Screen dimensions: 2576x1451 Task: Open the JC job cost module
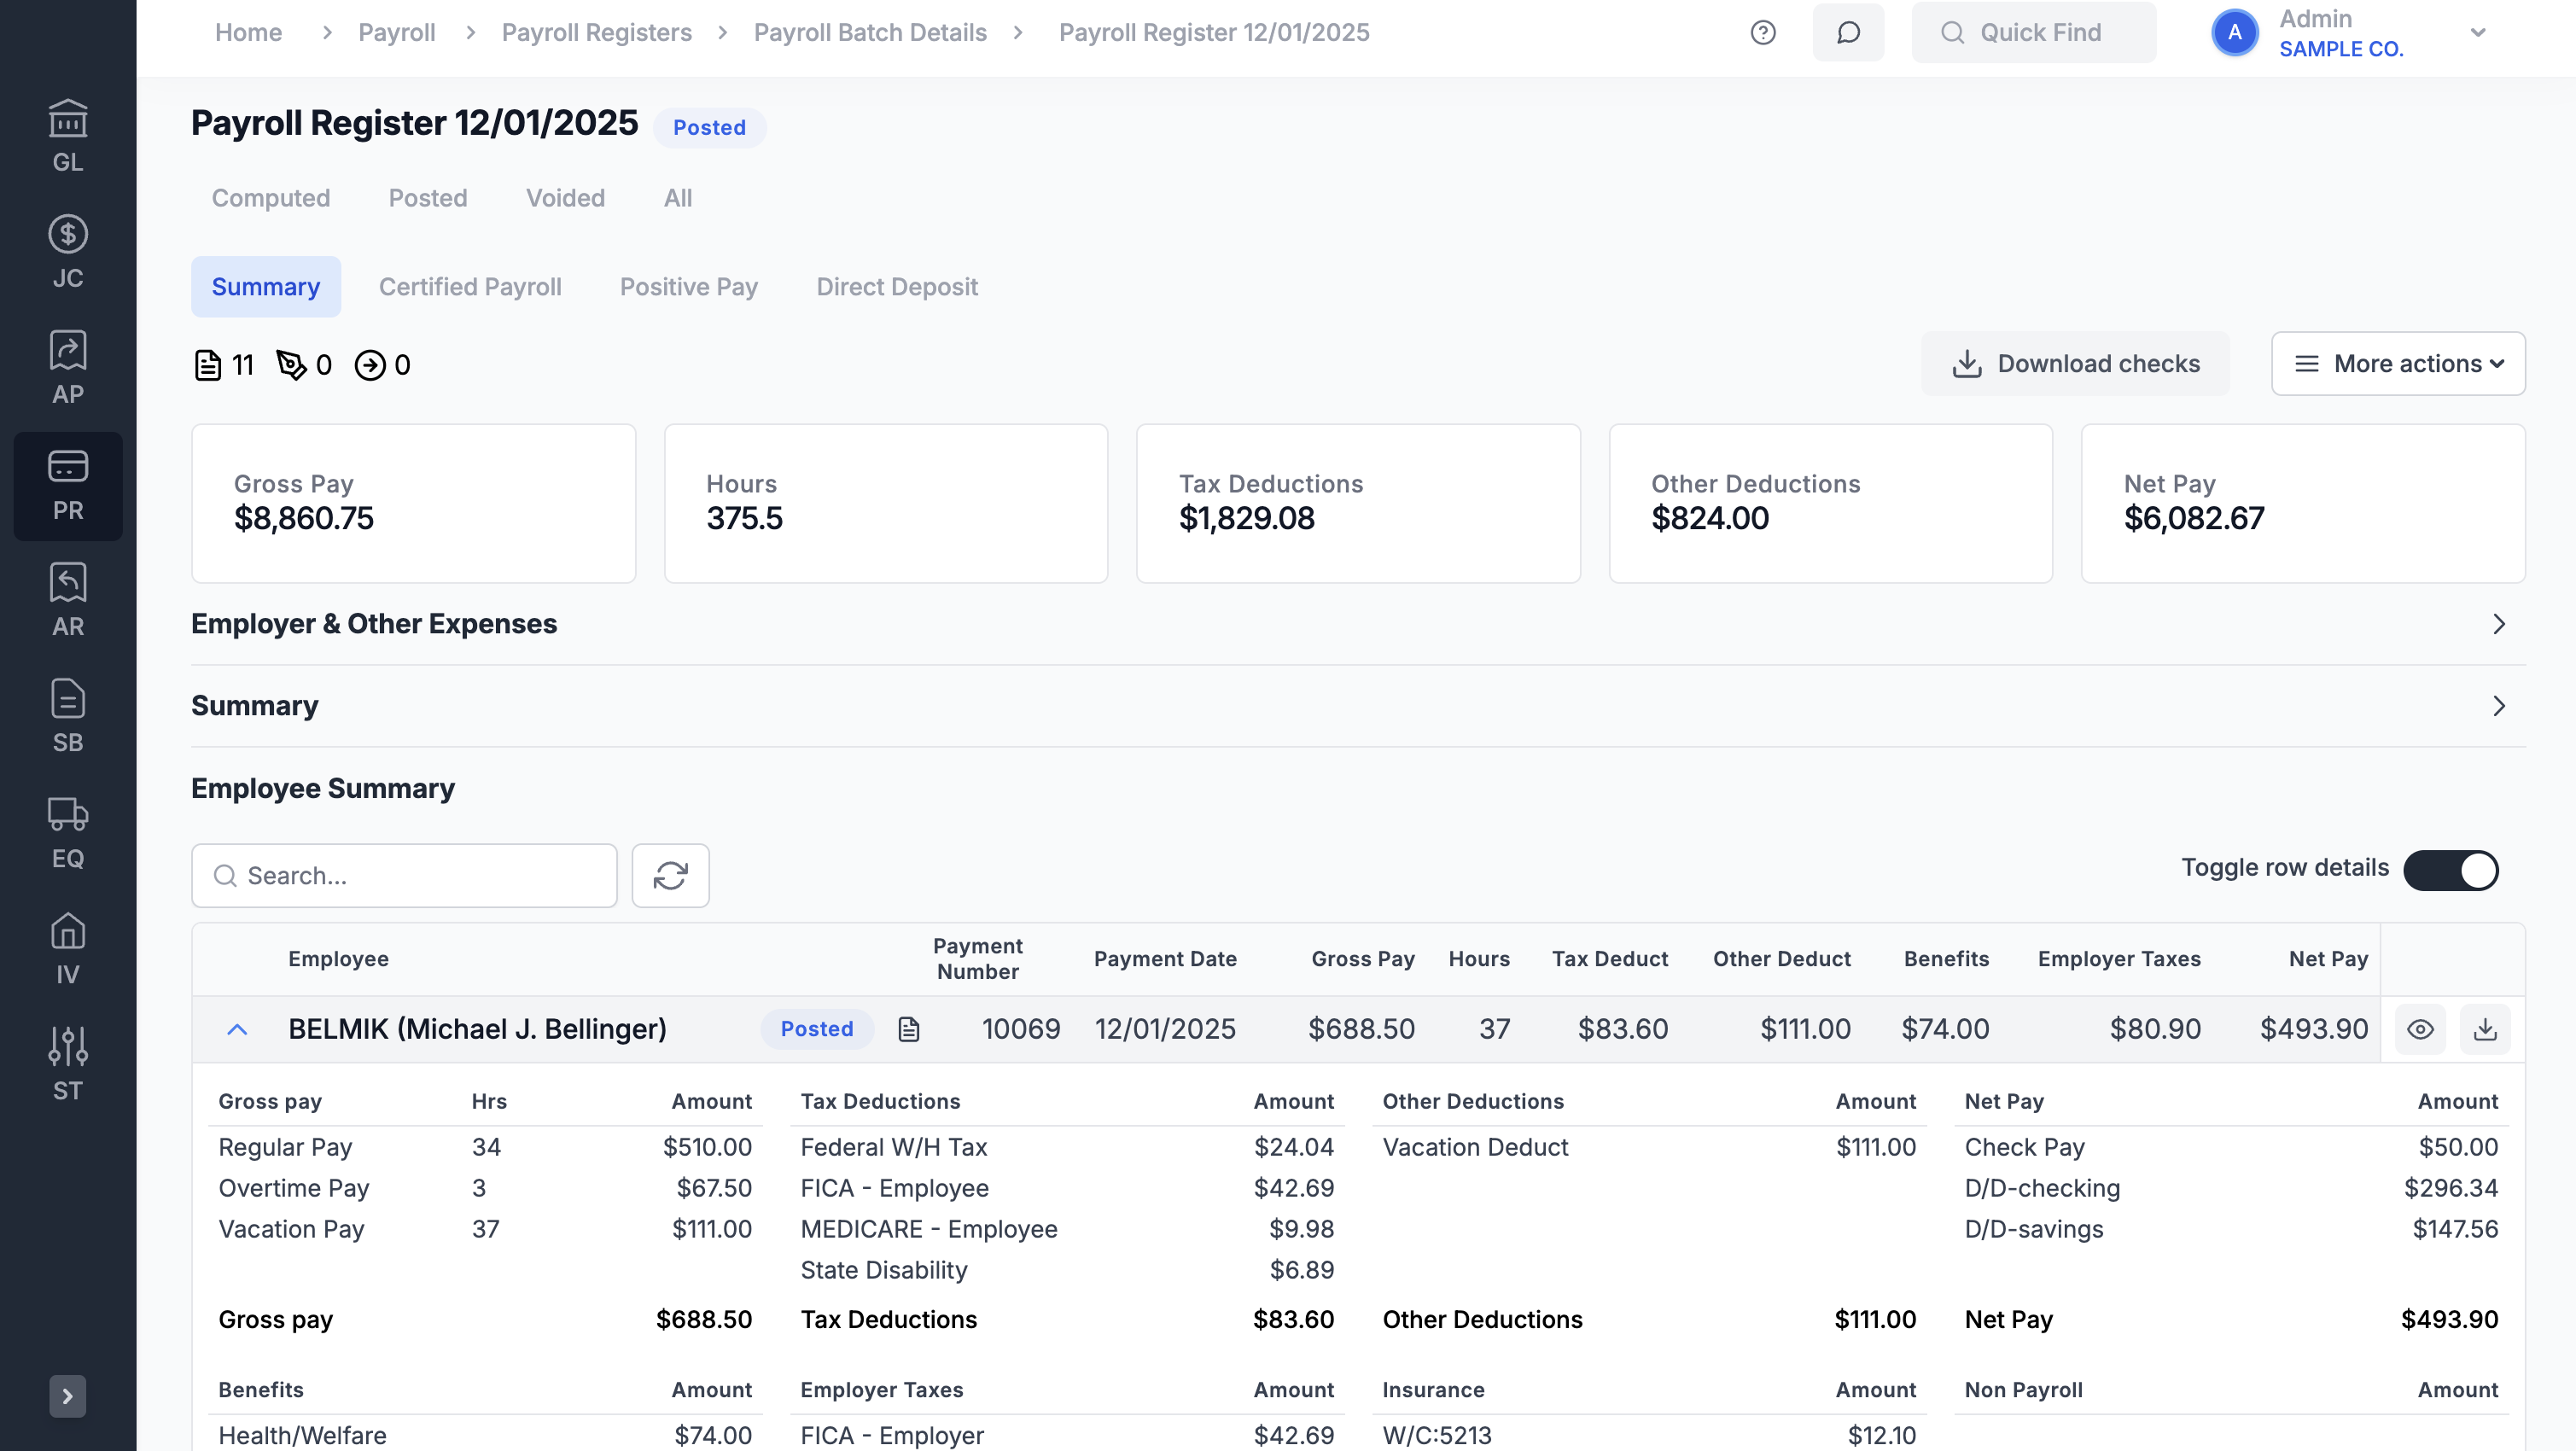point(68,253)
